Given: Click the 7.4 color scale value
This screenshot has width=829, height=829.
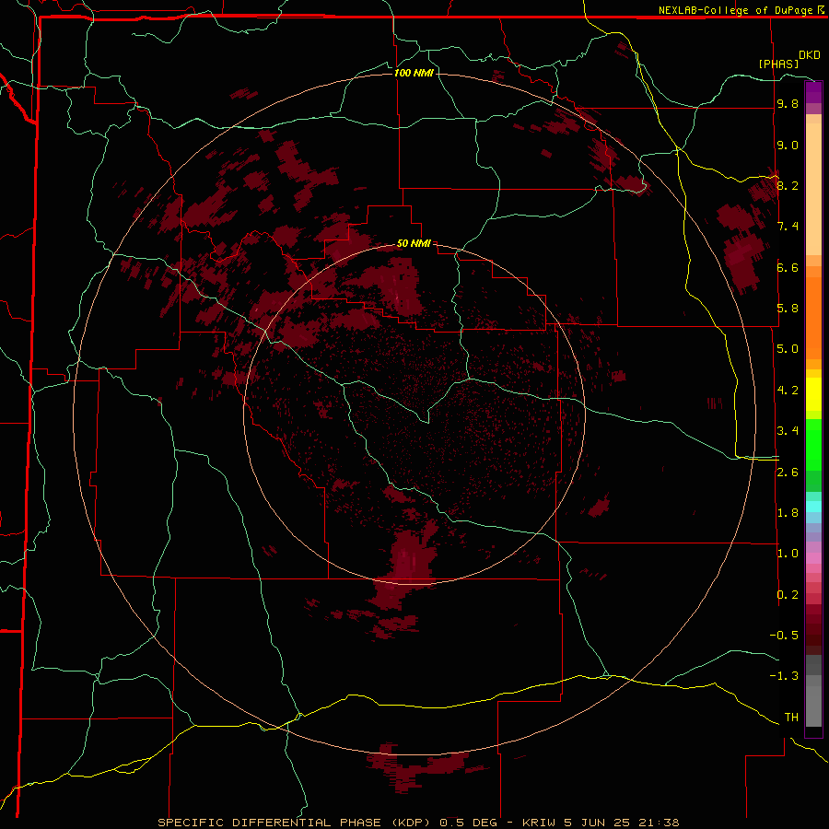Looking at the screenshot, I should tap(788, 227).
